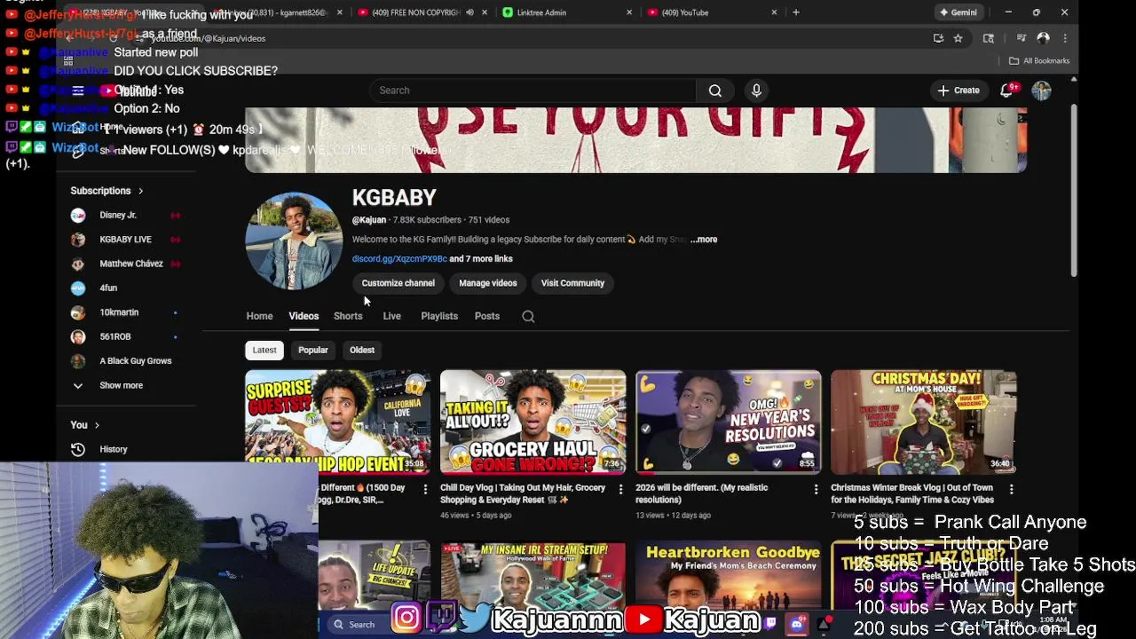This screenshot has height=639, width=1136.
Task: Click the install app icon in address bar
Action: pyautogui.click(x=938, y=38)
